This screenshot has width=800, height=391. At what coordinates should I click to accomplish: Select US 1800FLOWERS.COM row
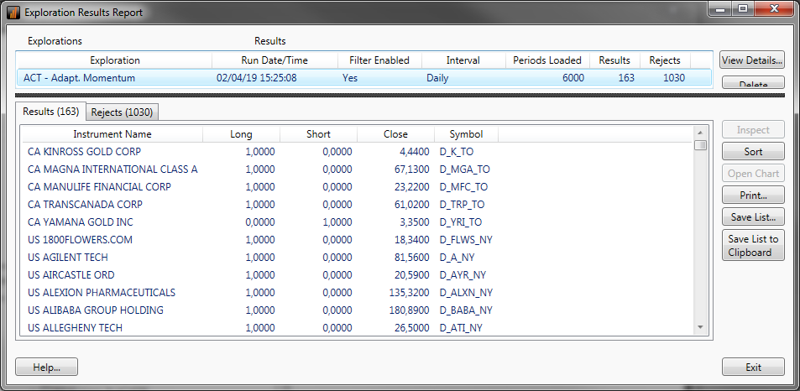(357, 240)
